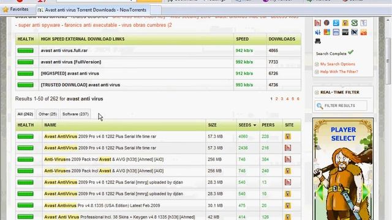The width and height of the screenshot is (392, 220).
Task: Click the orange site icon in the sources grid
Action: (x=363, y=32)
